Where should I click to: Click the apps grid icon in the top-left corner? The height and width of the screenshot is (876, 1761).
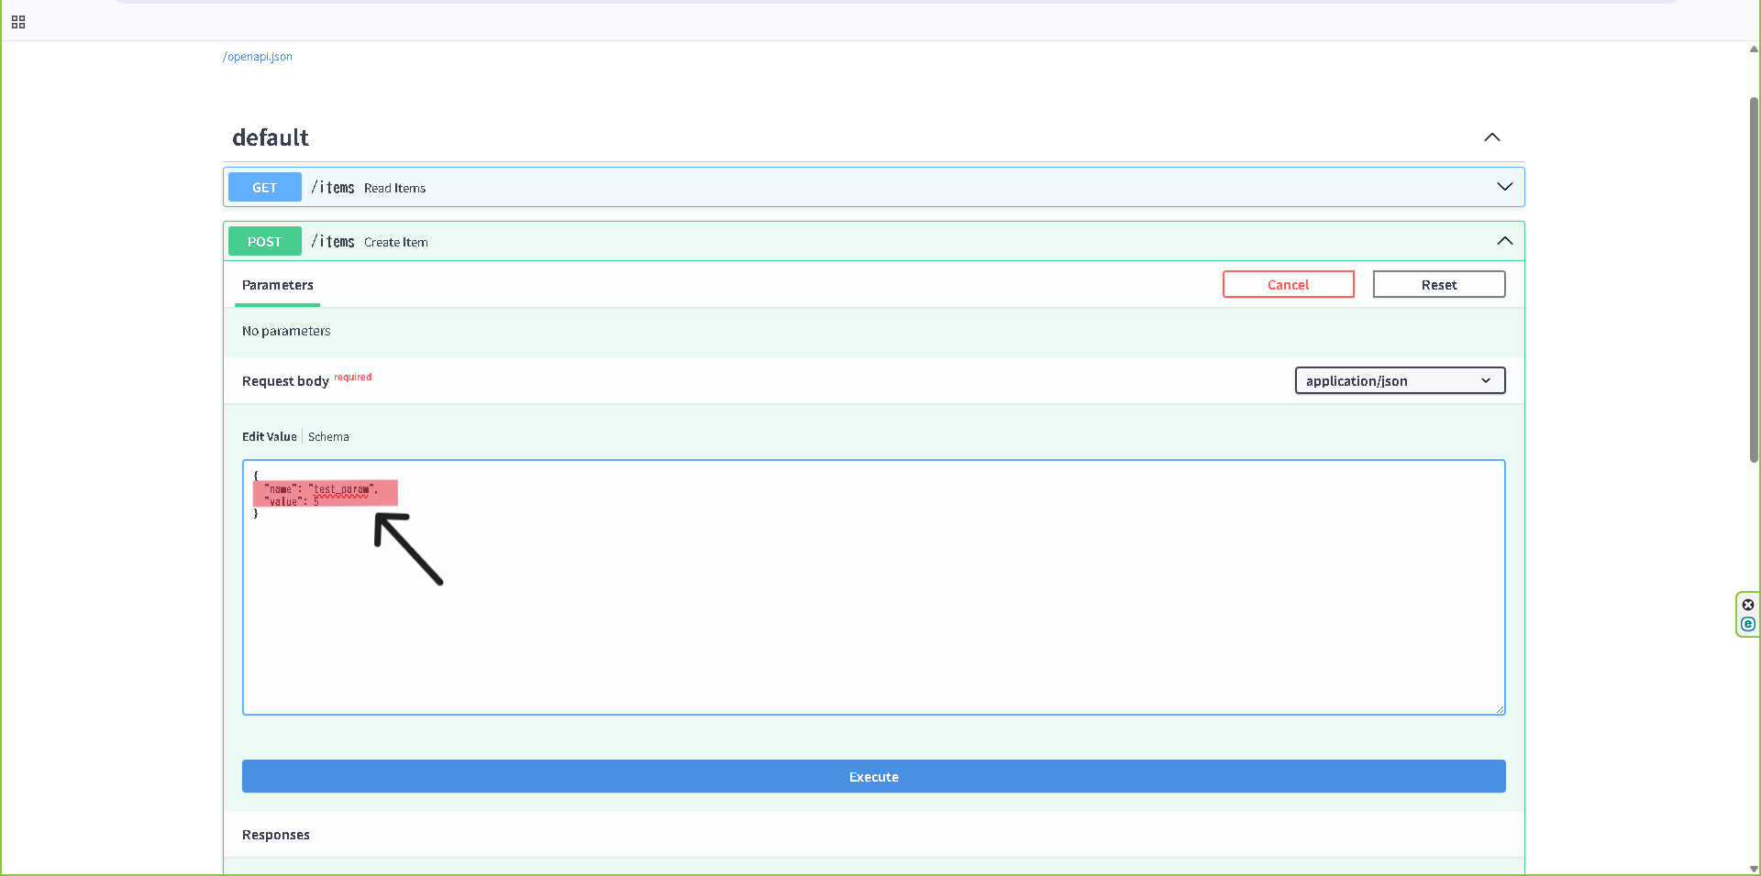pos(18,22)
